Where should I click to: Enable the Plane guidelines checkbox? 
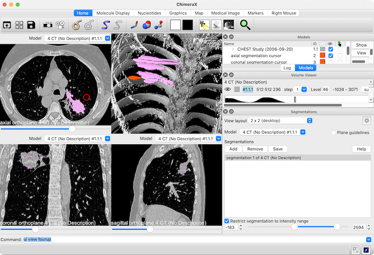[333, 133]
